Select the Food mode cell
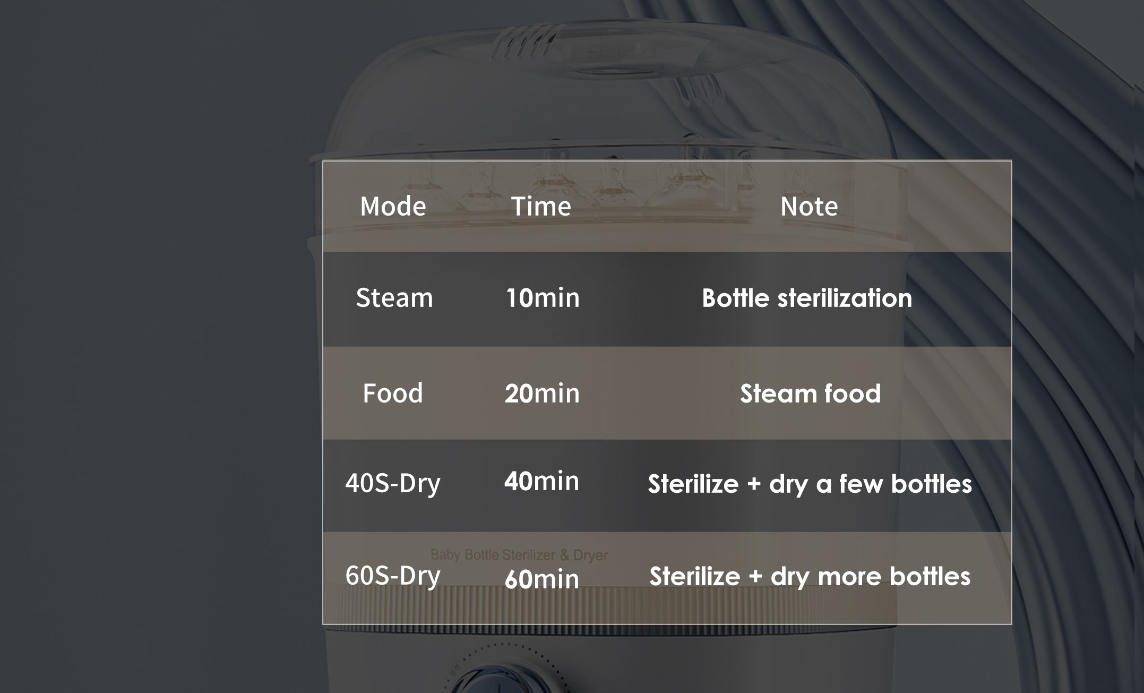The image size is (1144, 693). pyautogui.click(x=393, y=393)
